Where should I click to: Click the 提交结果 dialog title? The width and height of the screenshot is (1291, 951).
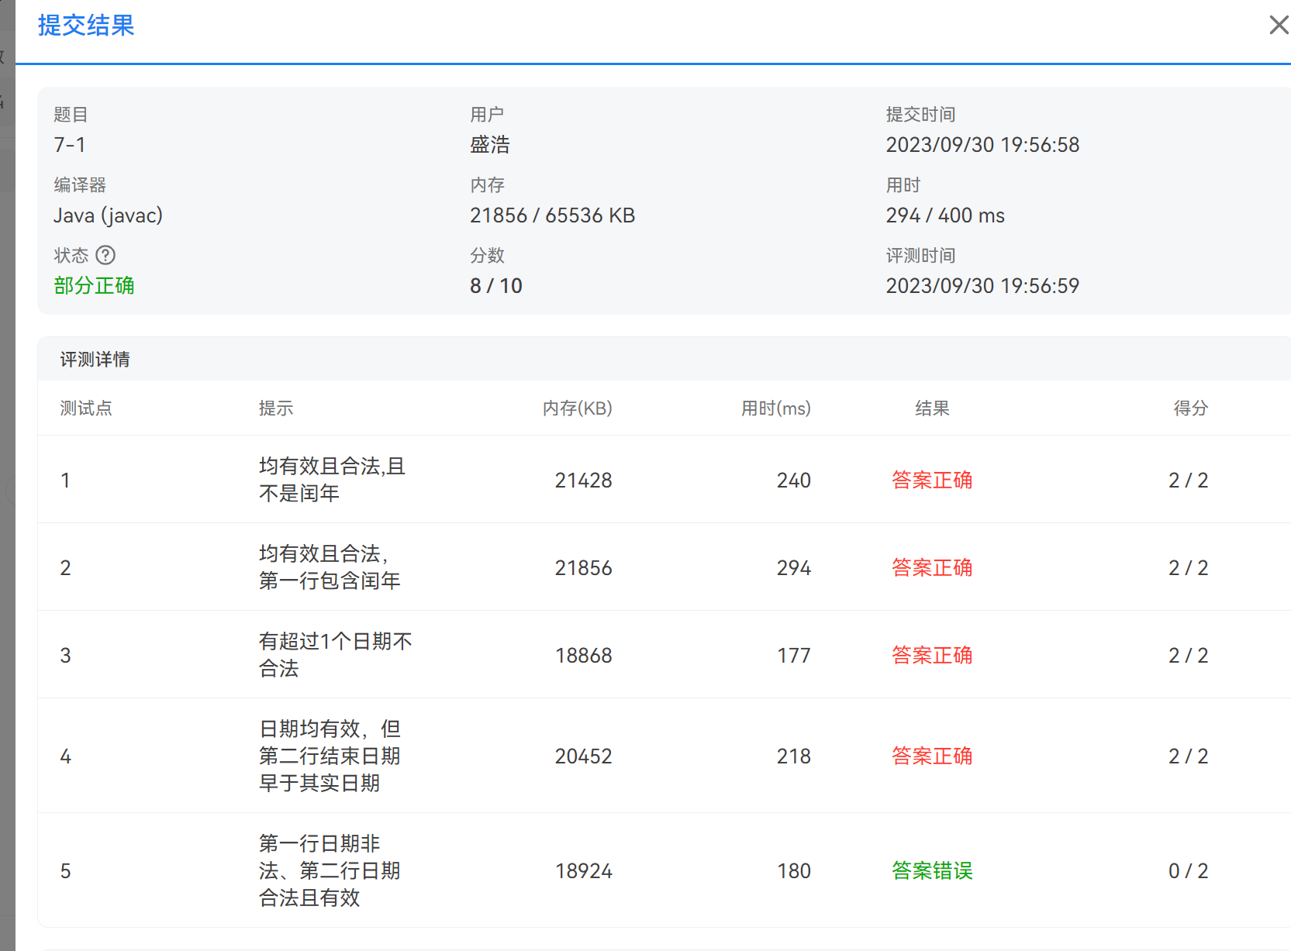pyautogui.click(x=86, y=26)
